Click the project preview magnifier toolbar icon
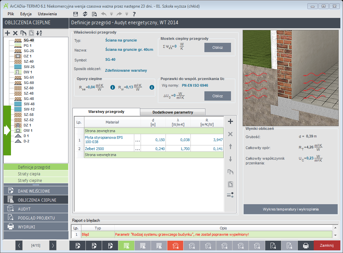343x253 pixels. pos(94,14)
